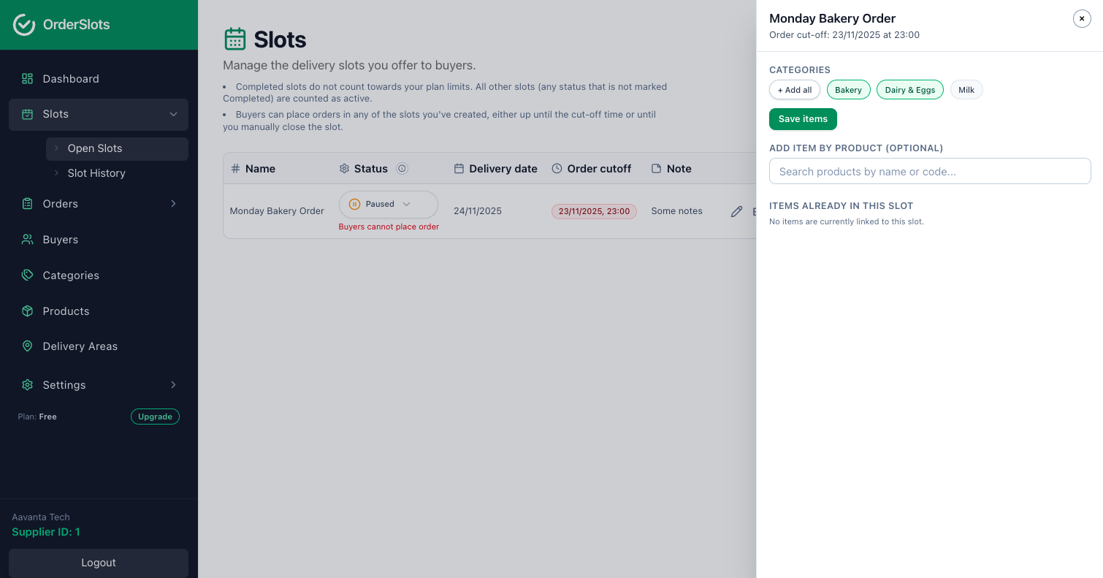This screenshot has height=578, width=1103.
Task: Click the OrderSlots logo checkmark icon
Action: point(23,24)
